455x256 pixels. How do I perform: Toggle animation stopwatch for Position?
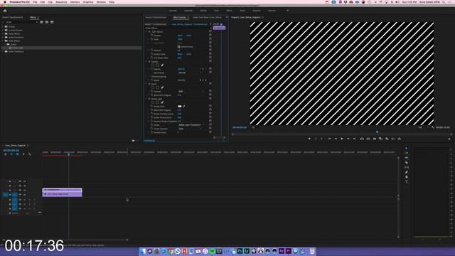tap(151, 36)
